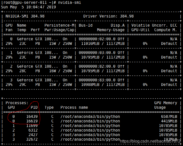183x146 pixels.
Task: Click the date line Sun May 5 10:04:47 2019
Action: pos(28,7)
